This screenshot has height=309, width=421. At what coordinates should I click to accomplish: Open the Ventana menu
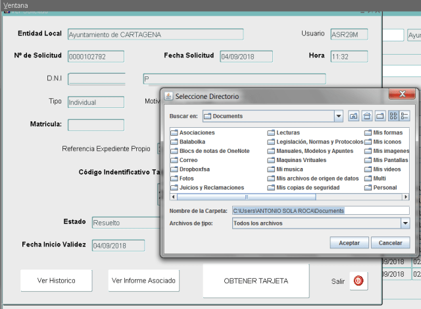tap(16, 5)
